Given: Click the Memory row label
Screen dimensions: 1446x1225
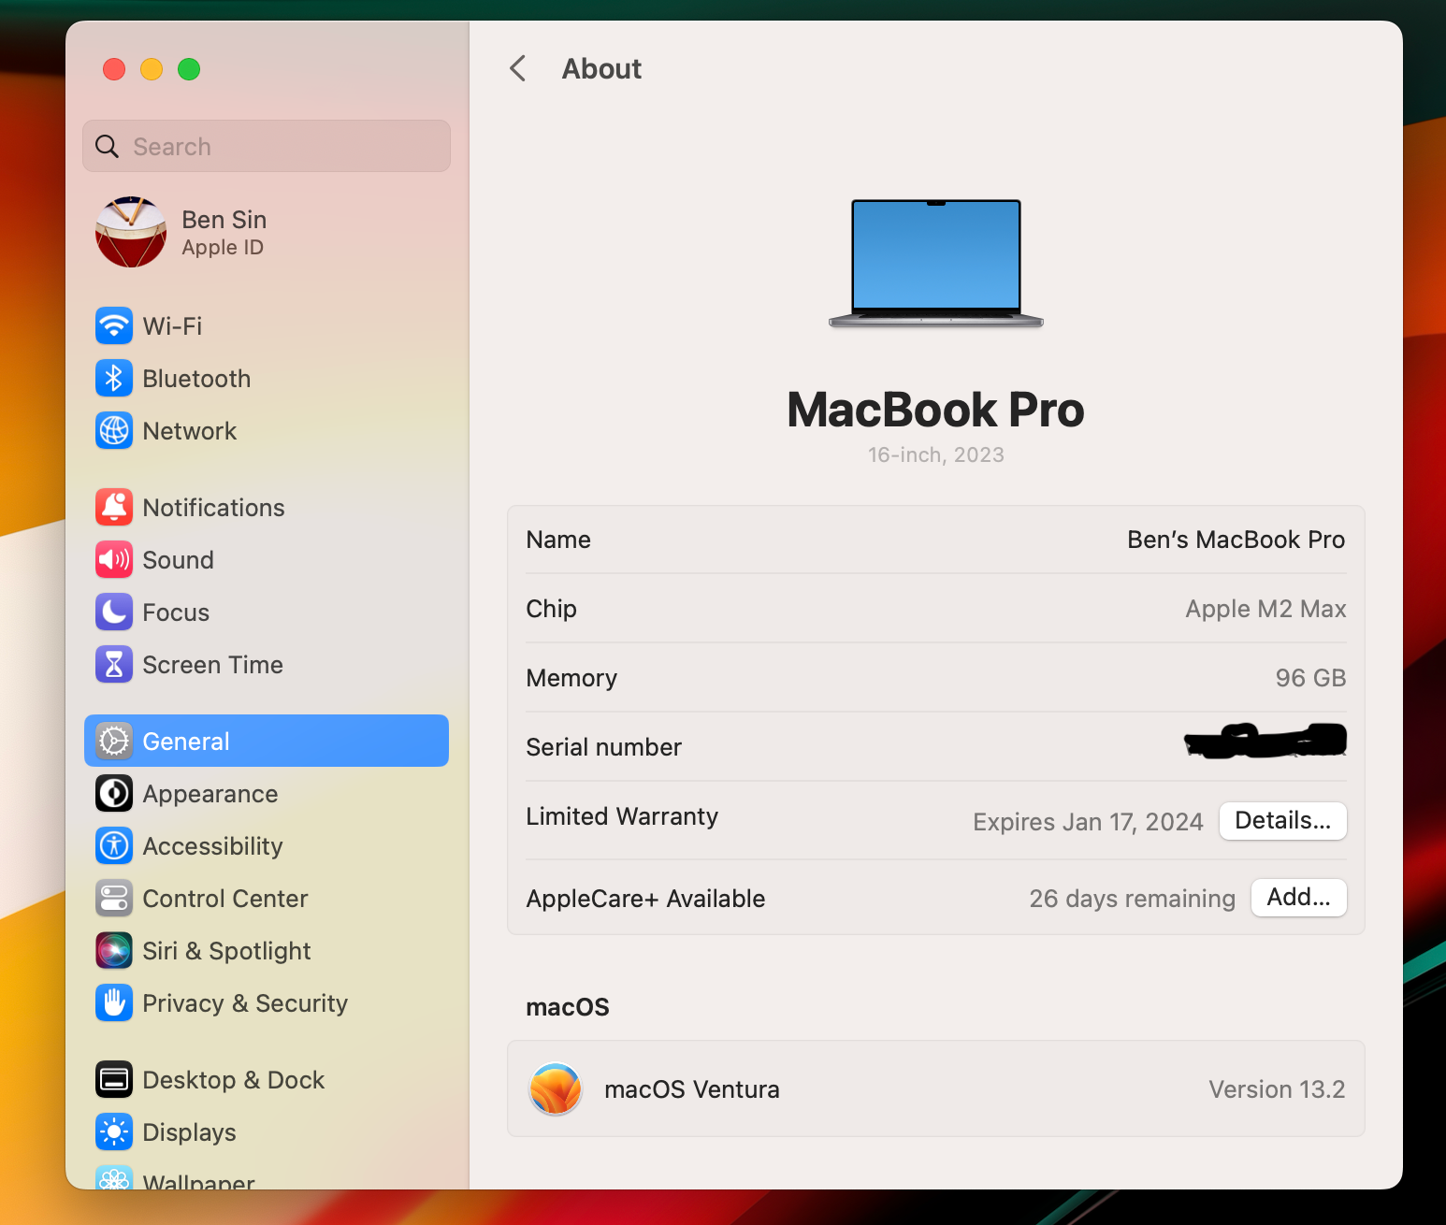Looking at the screenshot, I should click(x=572, y=678).
